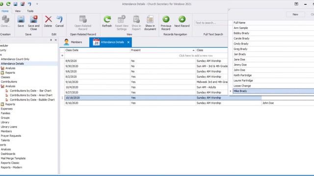Open Mail Merge Template in navigation
314x176 pixels.
click(x=13, y=158)
